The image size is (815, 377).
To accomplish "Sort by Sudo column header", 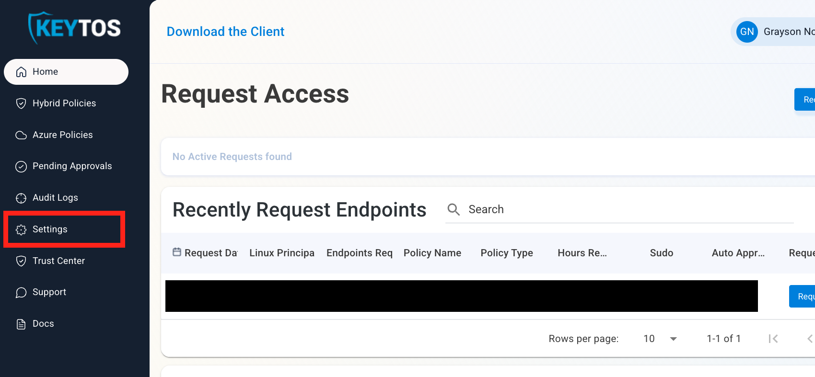I will [661, 253].
